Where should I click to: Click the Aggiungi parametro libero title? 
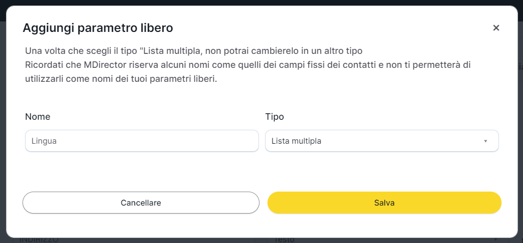(98, 28)
